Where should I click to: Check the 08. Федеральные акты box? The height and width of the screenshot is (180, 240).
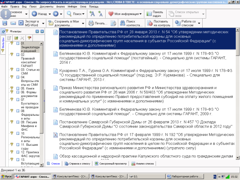coord(18,111)
